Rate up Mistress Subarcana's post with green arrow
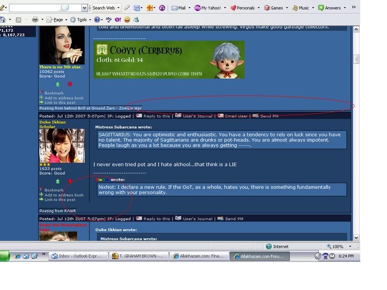 pyautogui.click(x=58, y=84)
